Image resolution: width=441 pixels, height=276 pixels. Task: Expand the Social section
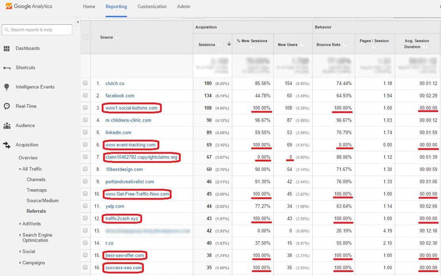20,251
